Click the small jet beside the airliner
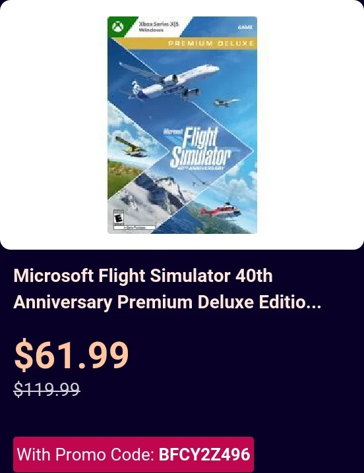Image resolution: width=364 pixels, height=473 pixels. (x=226, y=102)
